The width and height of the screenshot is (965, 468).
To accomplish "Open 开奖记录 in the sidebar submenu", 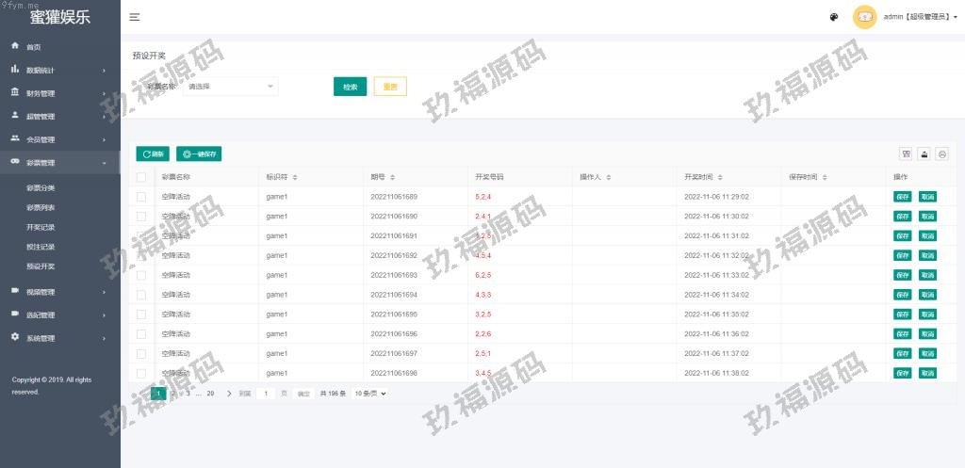I will (x=41, y=227).
